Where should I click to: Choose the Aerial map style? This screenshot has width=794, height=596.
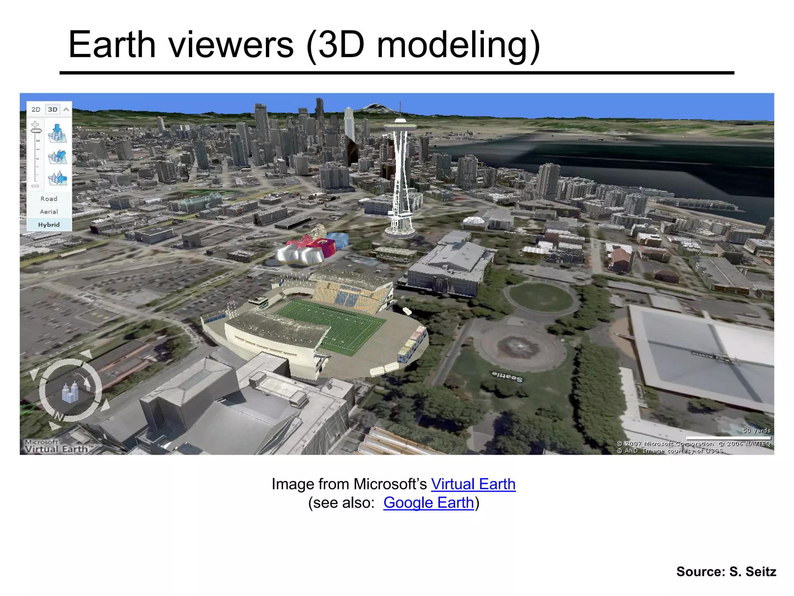49,212
